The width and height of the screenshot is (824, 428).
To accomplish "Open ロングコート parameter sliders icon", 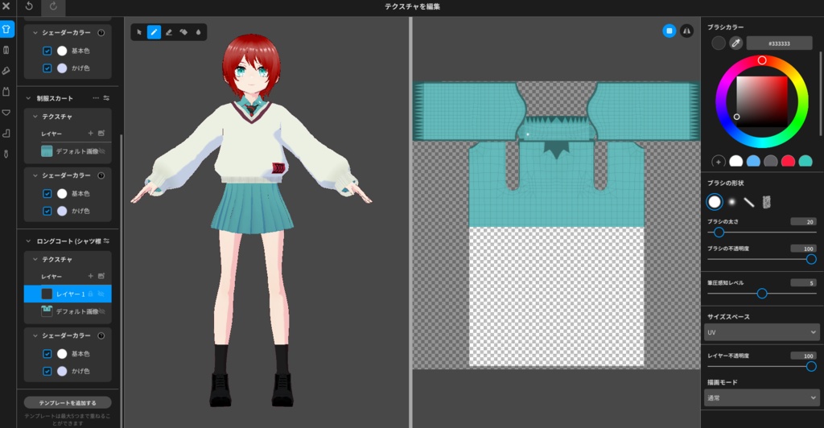I will (x=106, y=241).
